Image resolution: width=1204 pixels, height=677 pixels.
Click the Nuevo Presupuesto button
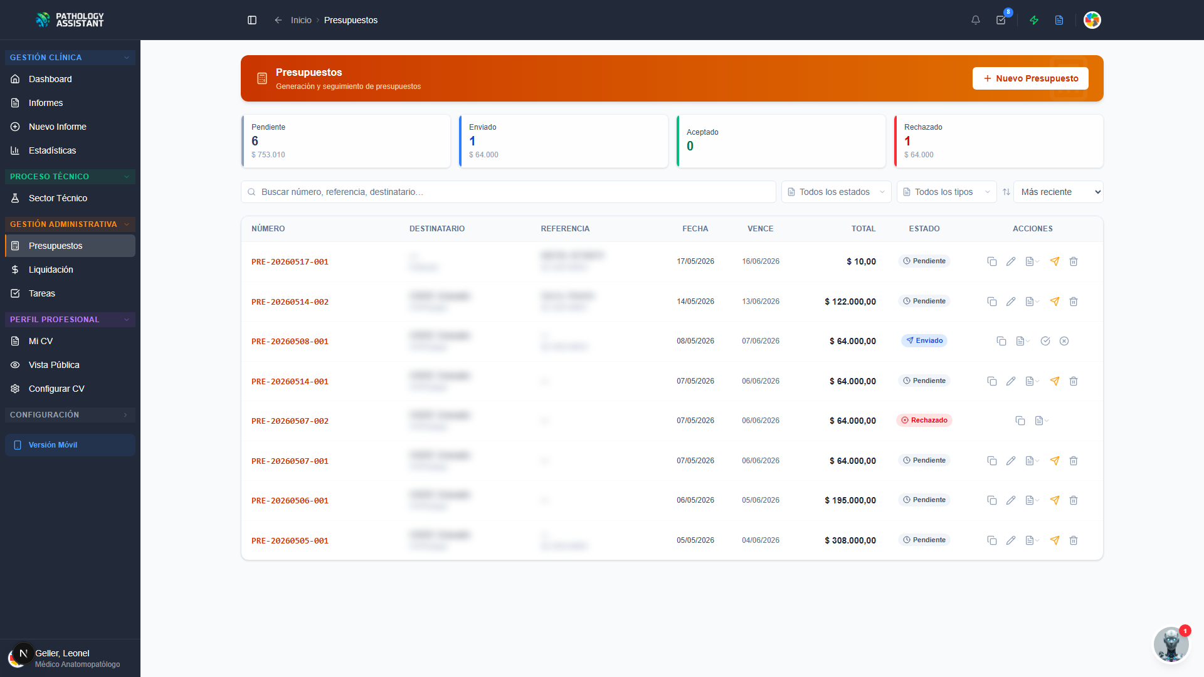coord(1030,78)
